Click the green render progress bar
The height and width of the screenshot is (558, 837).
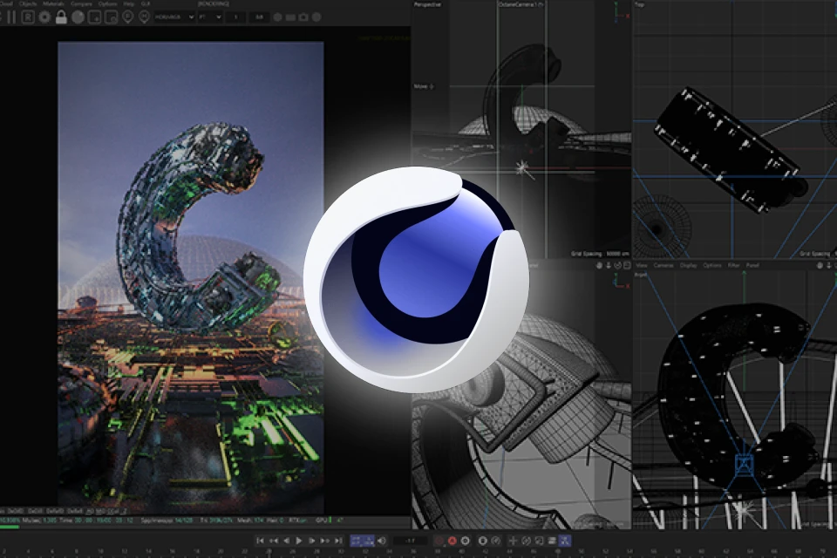pos(10,527)
